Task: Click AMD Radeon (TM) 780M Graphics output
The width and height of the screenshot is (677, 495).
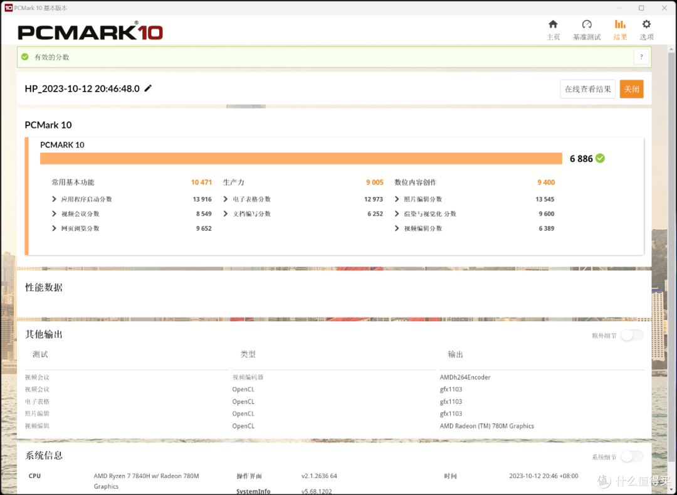Action: [487, 426]
